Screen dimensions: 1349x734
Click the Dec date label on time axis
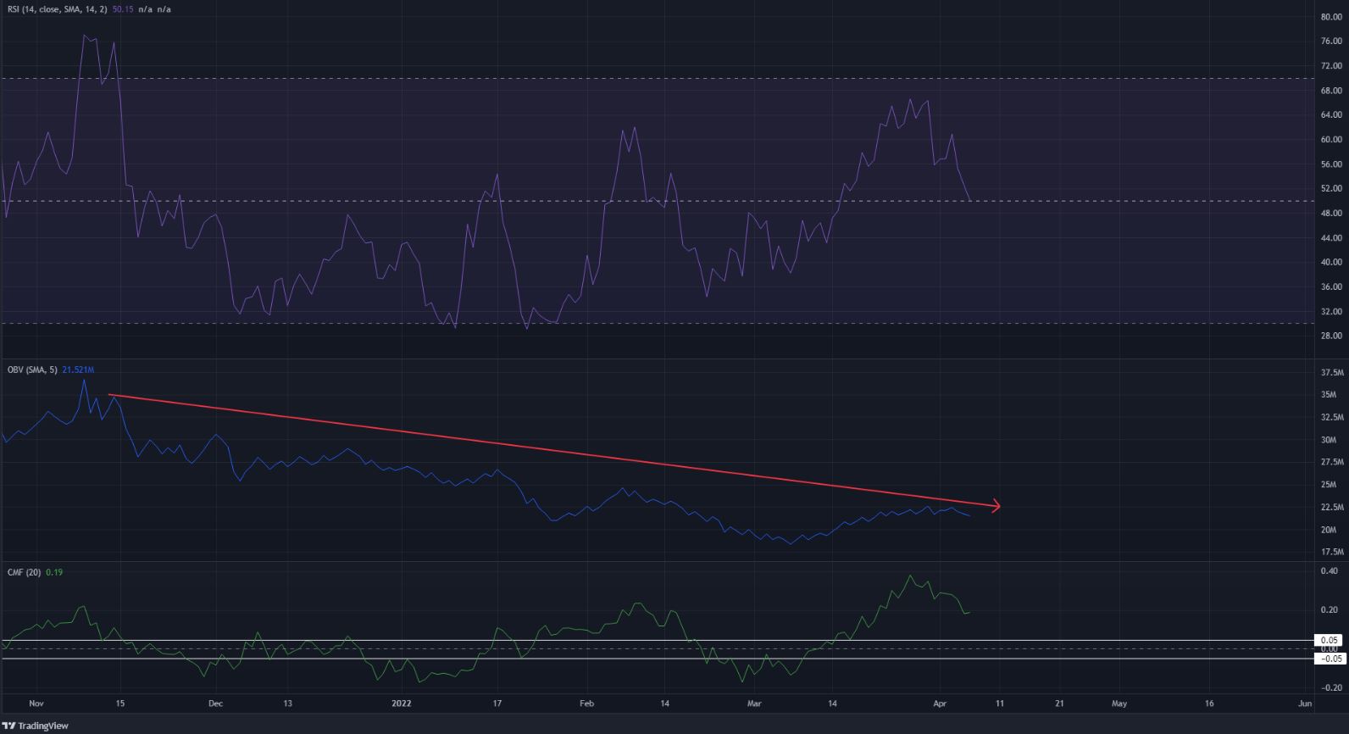tap(215, 703)
